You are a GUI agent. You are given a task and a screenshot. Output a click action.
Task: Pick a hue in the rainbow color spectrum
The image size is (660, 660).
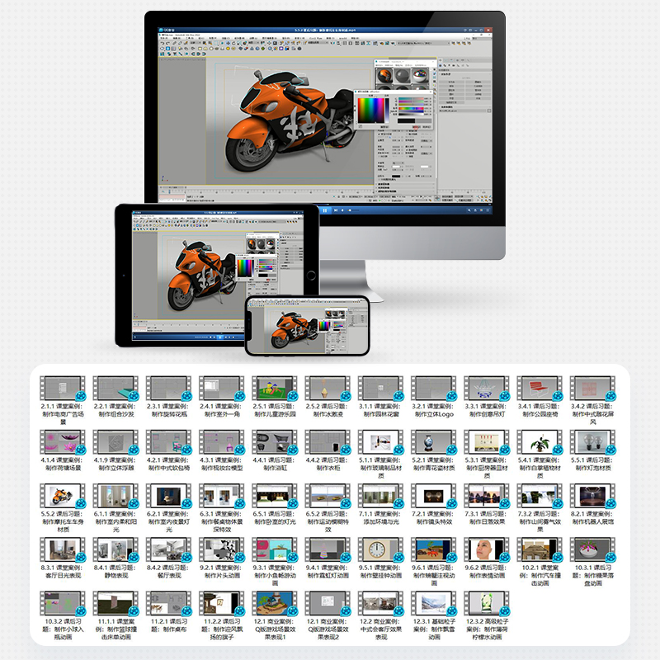coord(370,110)
